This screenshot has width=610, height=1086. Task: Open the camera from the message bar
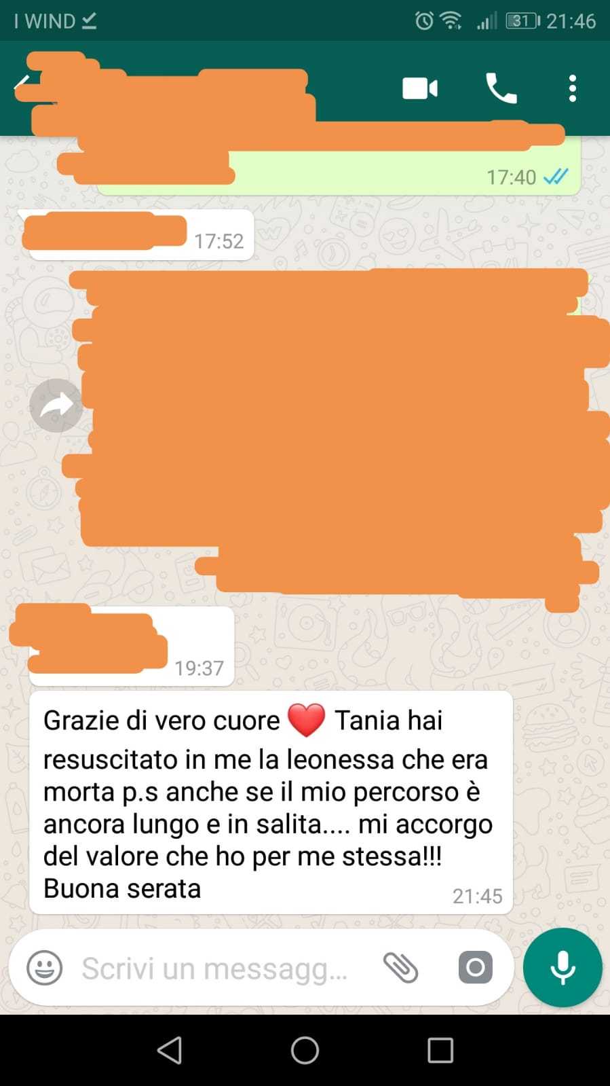[476, 967]
